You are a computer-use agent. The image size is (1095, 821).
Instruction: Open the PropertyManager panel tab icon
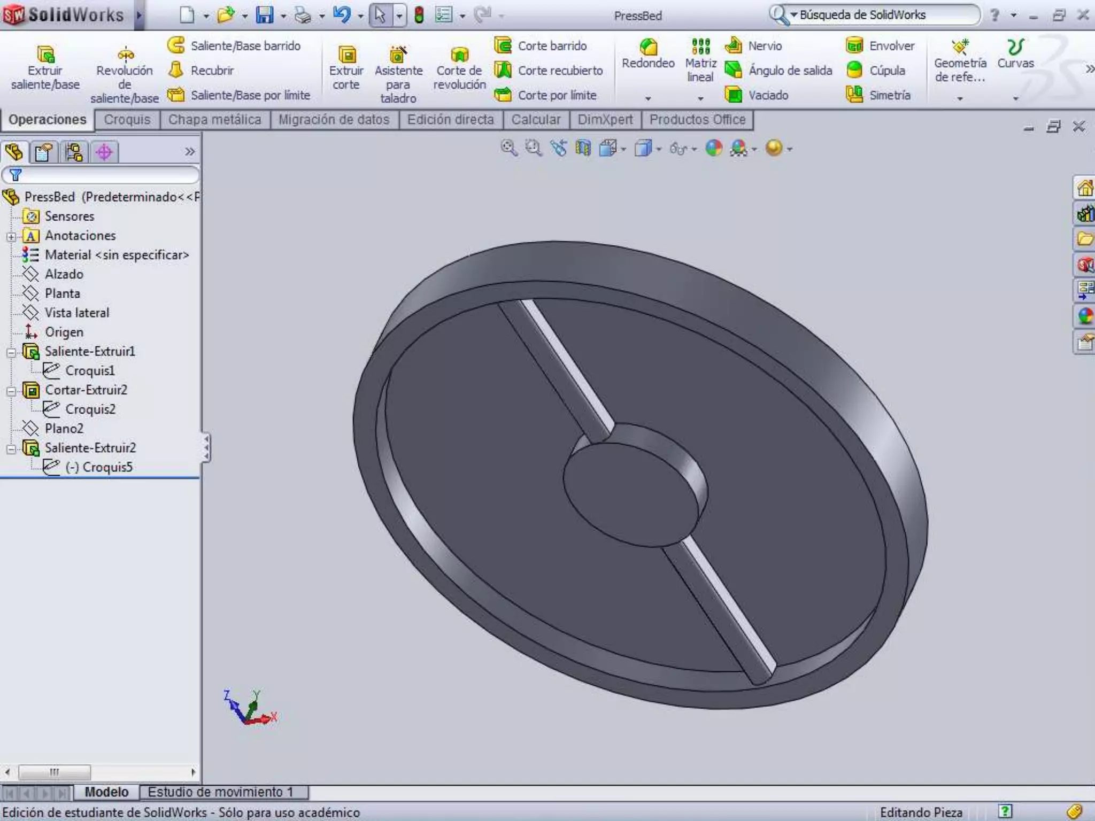pos(43,152)
